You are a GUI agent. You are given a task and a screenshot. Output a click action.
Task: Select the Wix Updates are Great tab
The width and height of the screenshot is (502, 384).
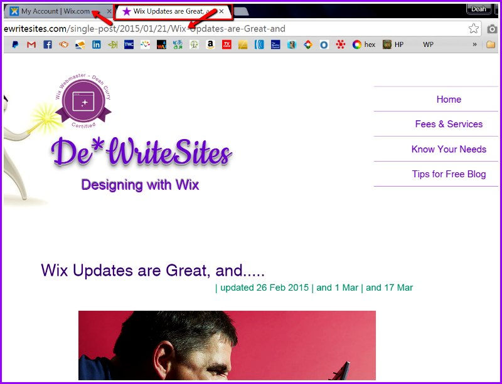pos(173,11)
